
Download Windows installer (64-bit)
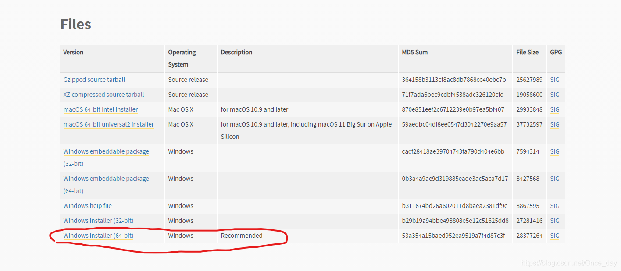98,236
